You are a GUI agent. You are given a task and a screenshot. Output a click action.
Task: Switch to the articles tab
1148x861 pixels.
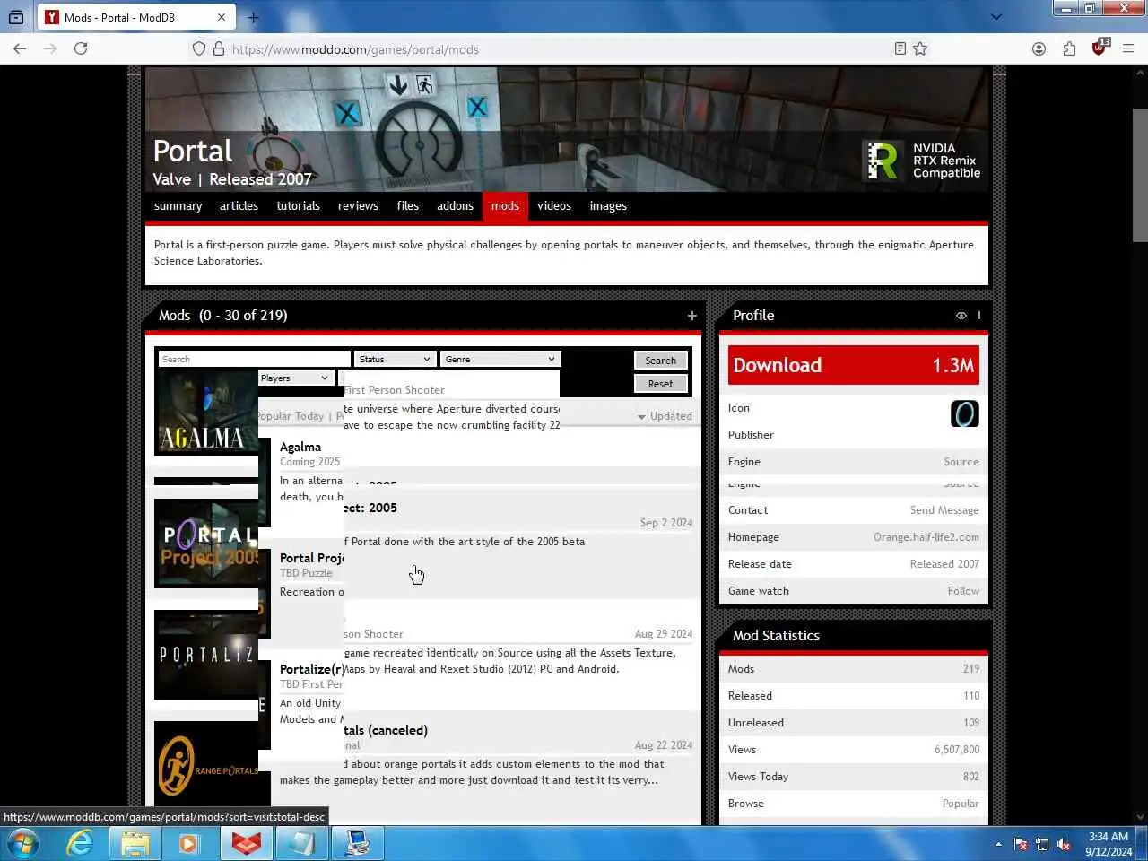click(239, 206)
